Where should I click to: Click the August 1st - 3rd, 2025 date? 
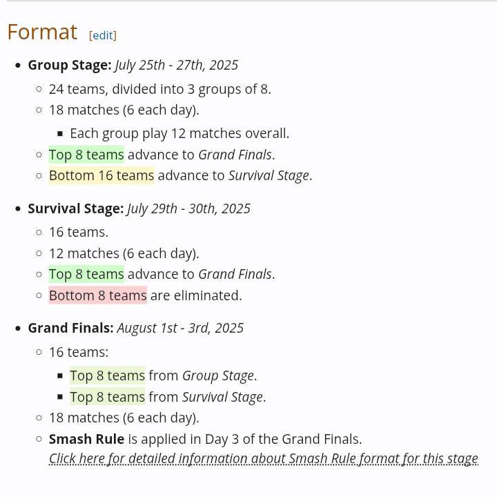pos(180,328)
